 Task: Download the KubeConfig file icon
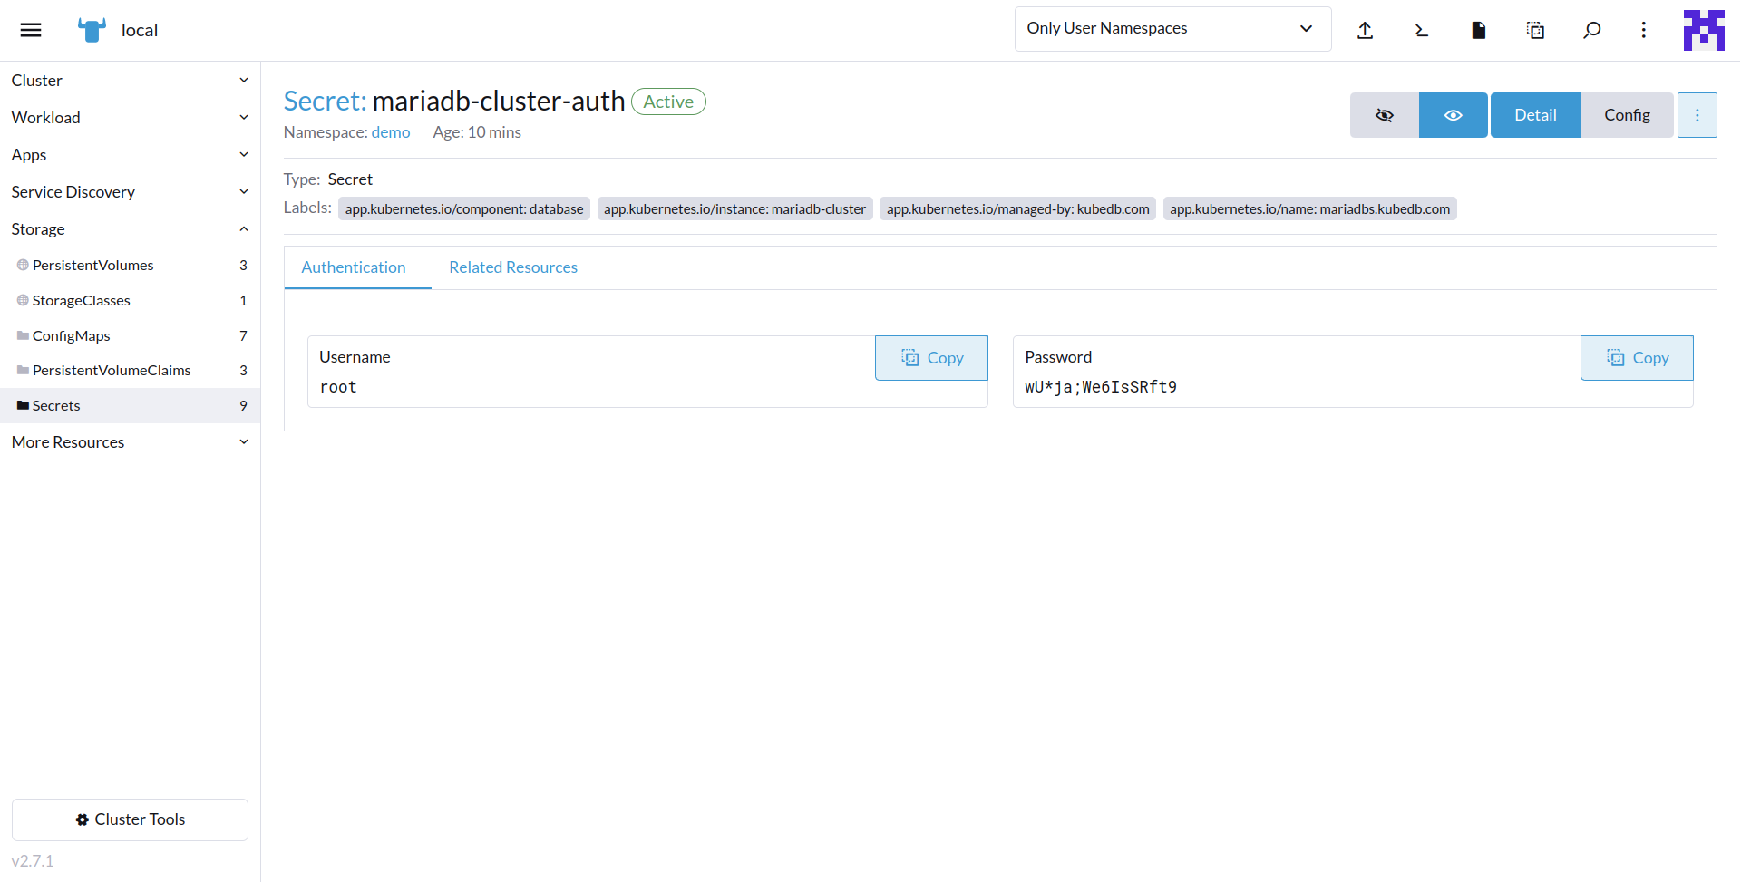1478,30
